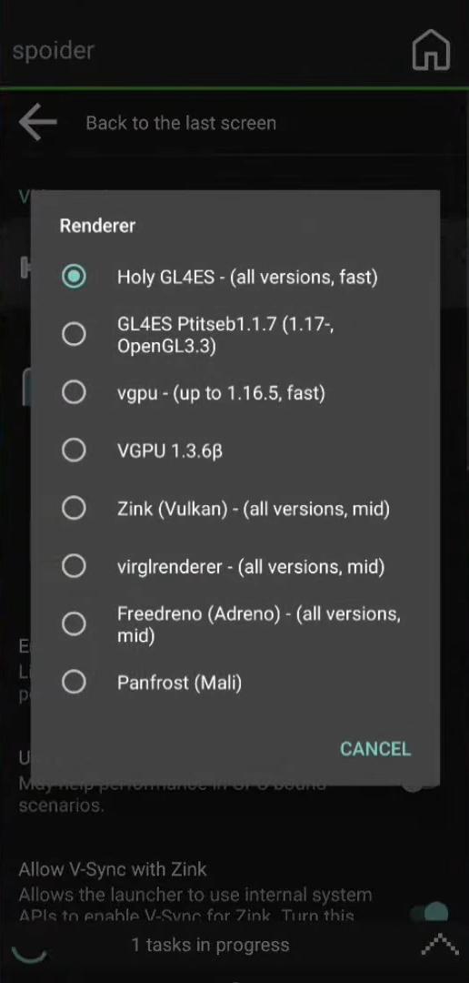Tap Allow V-Sync with Zink setting text
The image size is (469, 983).
coord(113,869)
